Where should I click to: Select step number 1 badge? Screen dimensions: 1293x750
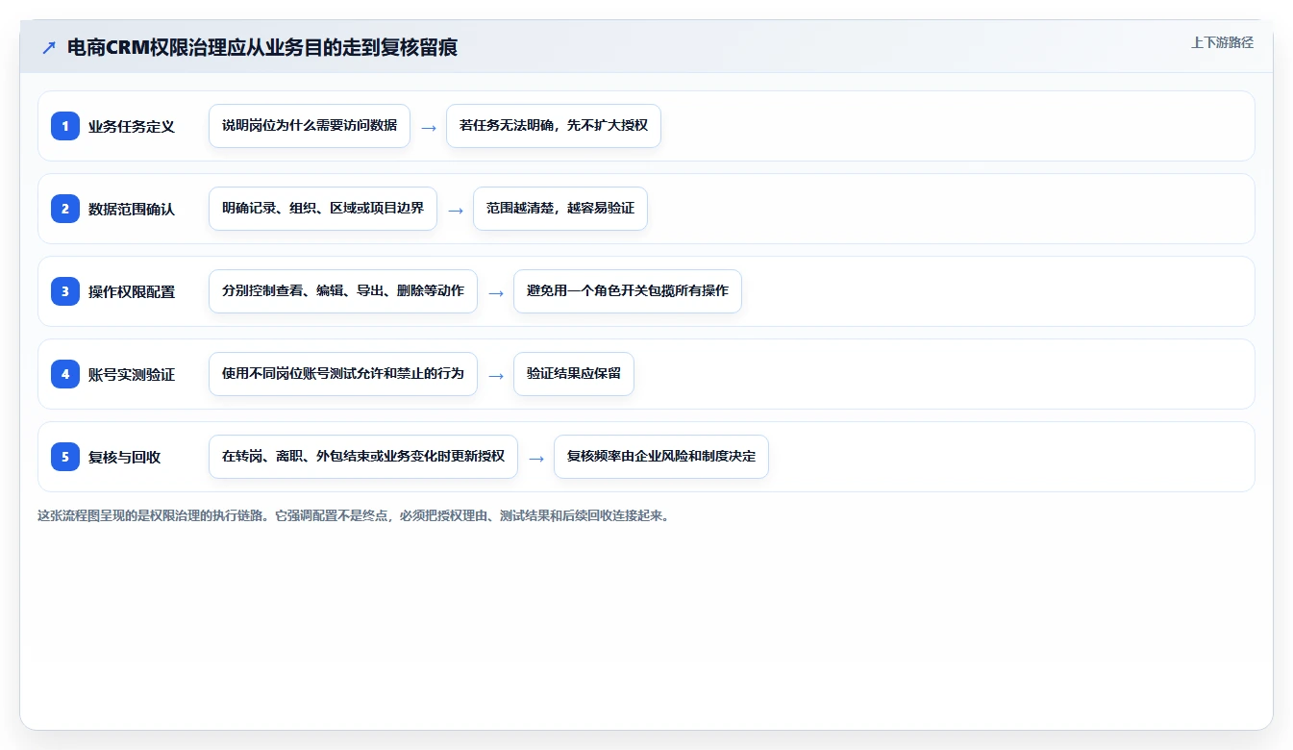point(65,125)
